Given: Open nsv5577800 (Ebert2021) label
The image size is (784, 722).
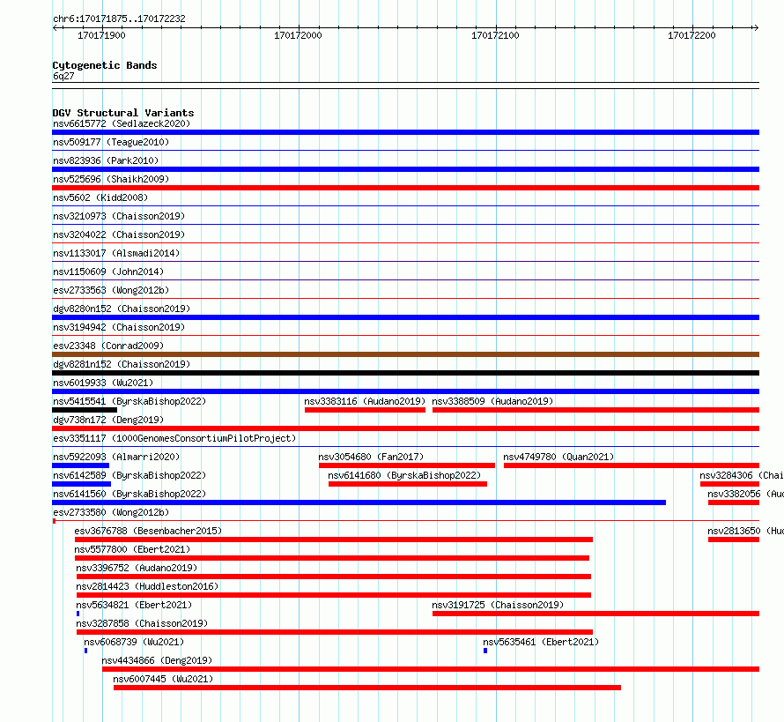Looking at the screenshot, I should pyautogui.click(x=132, y=549).
